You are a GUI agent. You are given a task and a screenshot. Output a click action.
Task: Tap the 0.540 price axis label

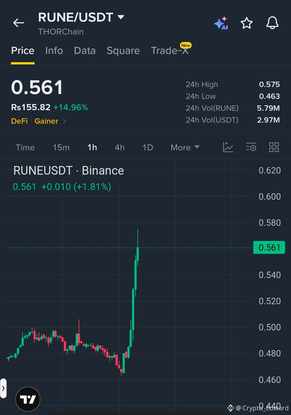pos(270,275)
